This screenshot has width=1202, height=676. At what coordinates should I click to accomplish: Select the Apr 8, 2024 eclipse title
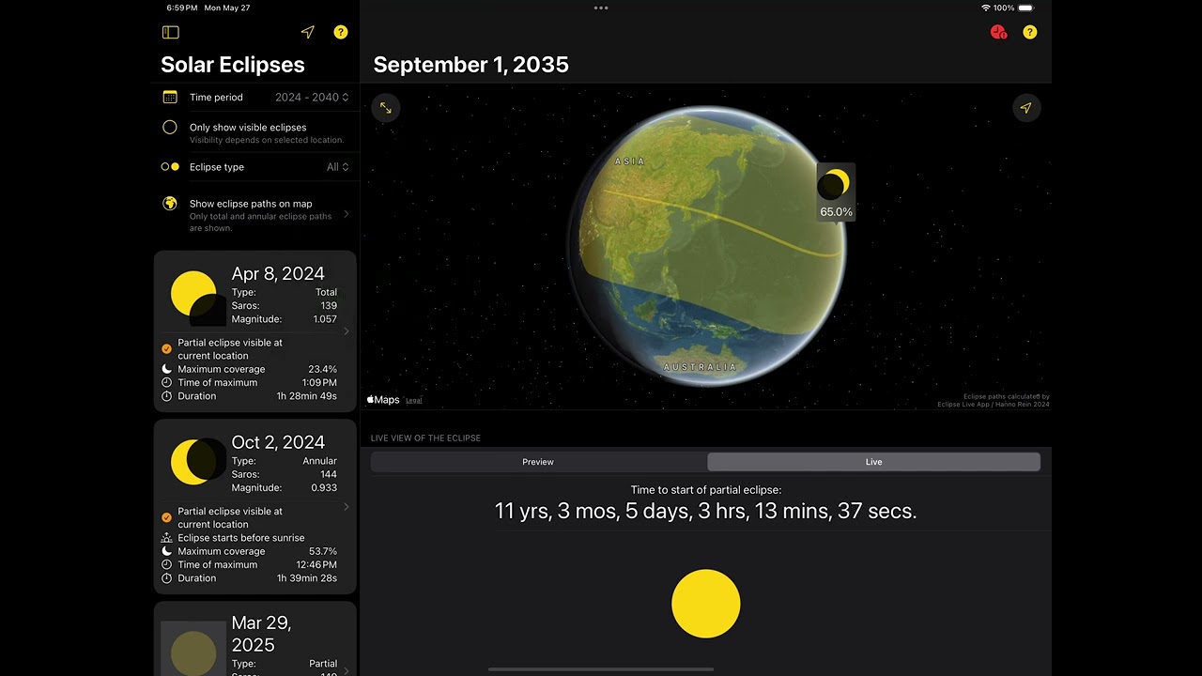click(x=278, y=273)
